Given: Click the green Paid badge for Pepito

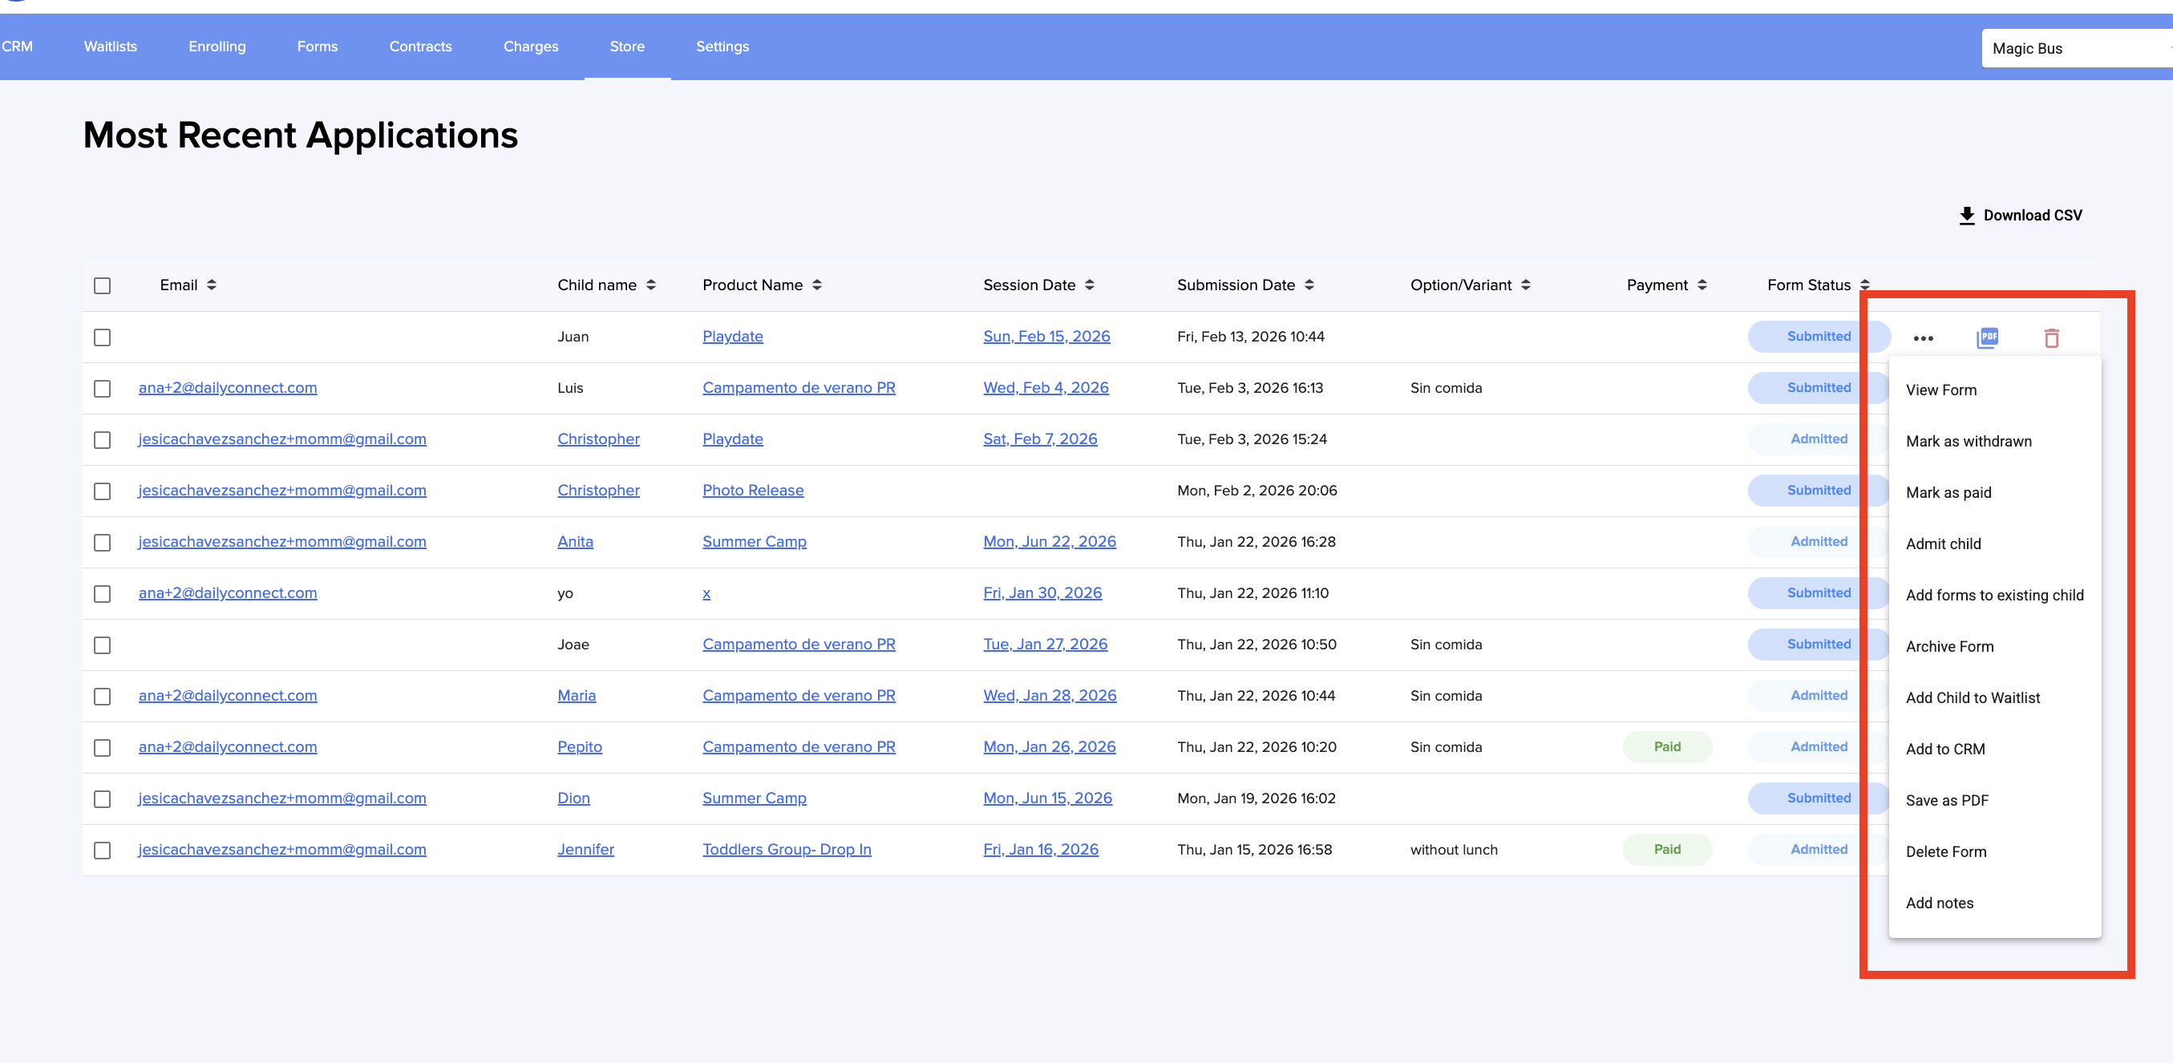Looking at the screenshot, I should (x=1667, y=746).
